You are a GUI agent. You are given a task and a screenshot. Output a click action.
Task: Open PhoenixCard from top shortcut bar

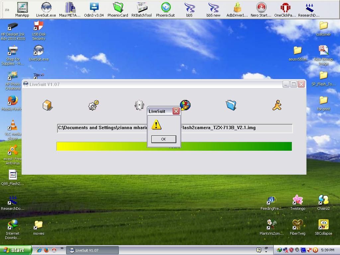pos(118,10)
